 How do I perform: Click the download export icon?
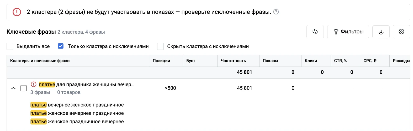(381, 32)
